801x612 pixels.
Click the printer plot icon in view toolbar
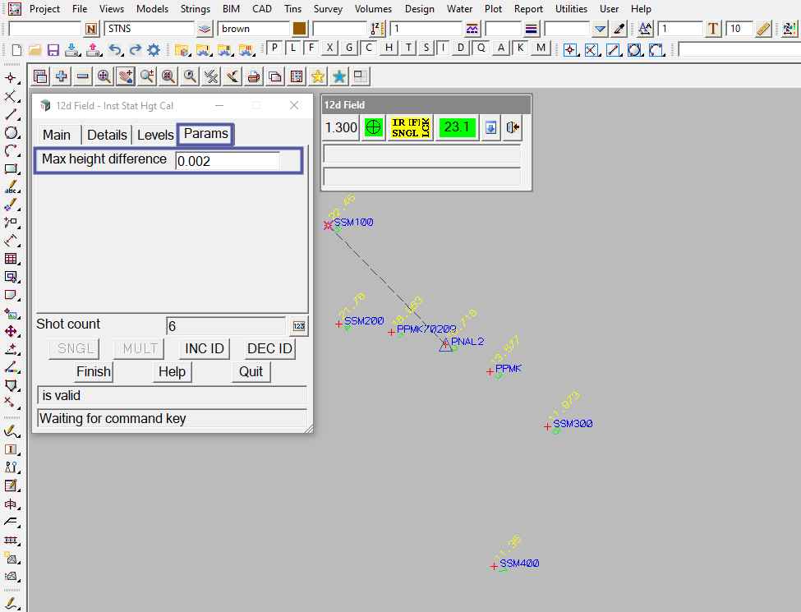[x=254, y=76]
